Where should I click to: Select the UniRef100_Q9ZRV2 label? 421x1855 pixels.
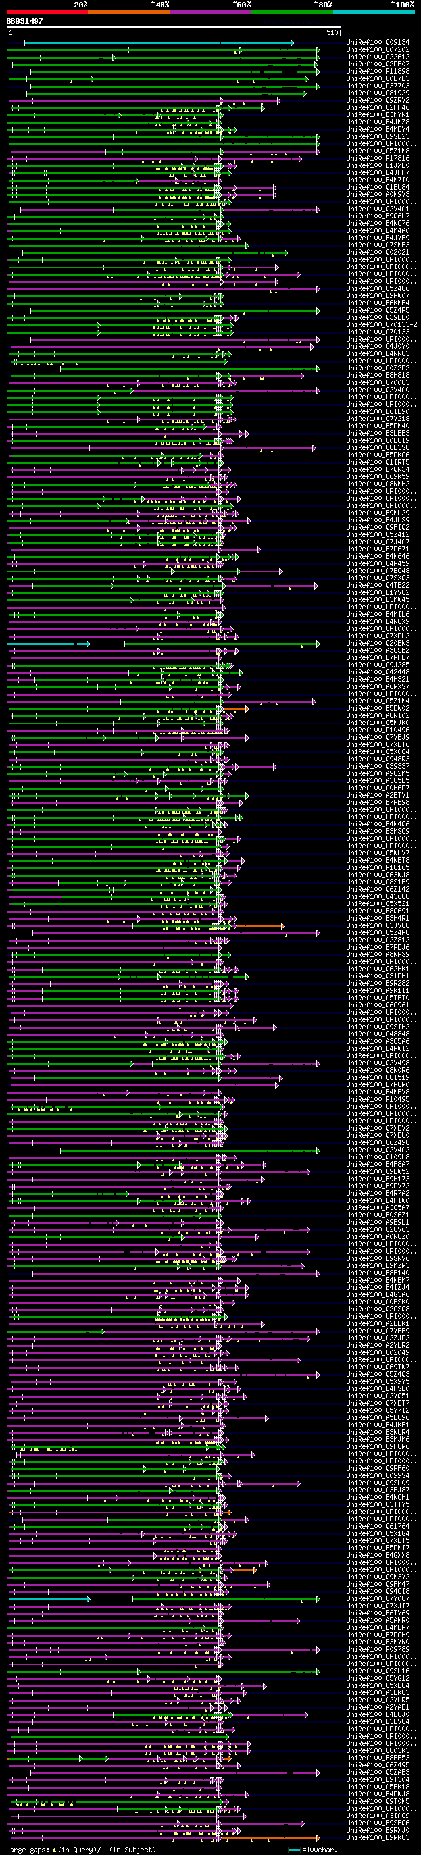pos(377,101)
